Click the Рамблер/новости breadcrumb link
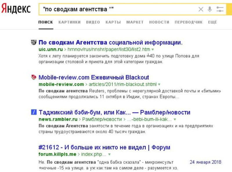The height and width of the screenshot is (172, 232). 102,119
